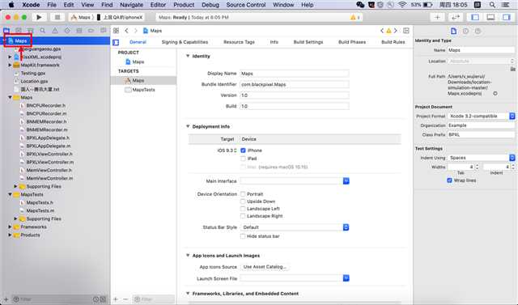Screen dimensions: 518x305
Task: Collapse the Identity section
Action: tap(188, 56)
